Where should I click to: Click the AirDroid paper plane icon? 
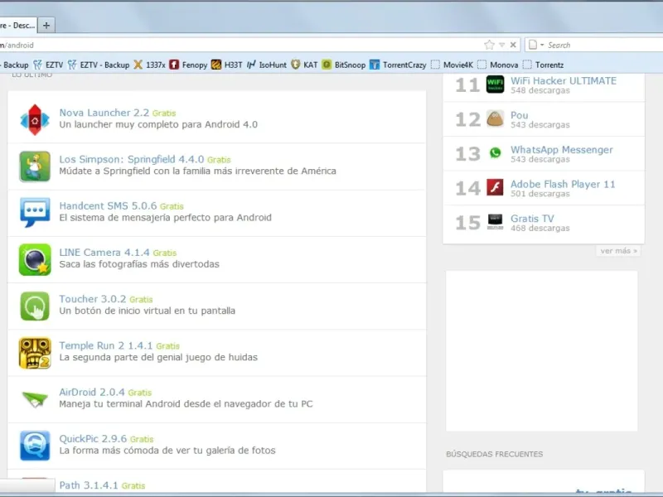[35, 399]
